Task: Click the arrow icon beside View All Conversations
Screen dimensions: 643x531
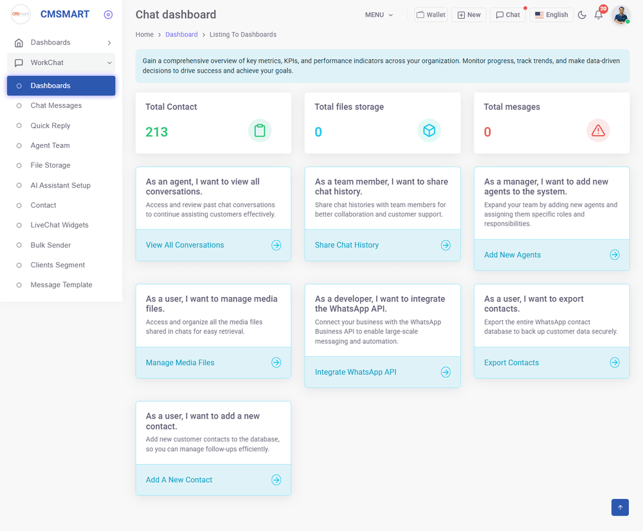Action: (276, 245)
